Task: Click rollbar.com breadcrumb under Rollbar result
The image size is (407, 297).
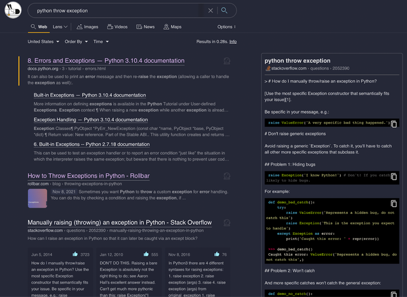Action: pyautogui.click(x=38, y=184)
